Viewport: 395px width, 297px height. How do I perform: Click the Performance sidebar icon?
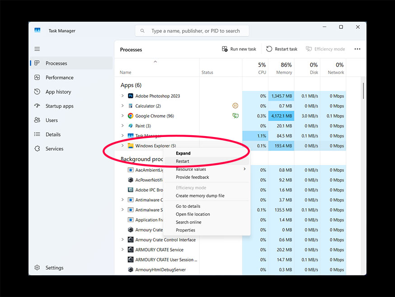coord(37,78)
